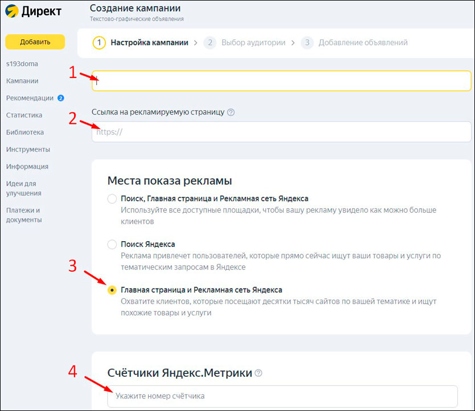Click the Директ brand text

click(41, 11)
